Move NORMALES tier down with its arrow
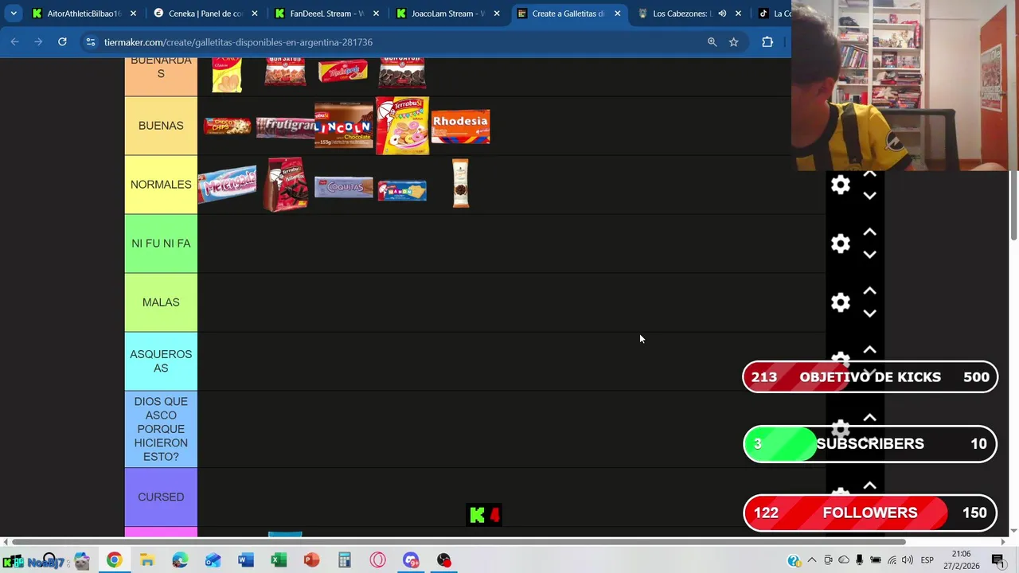This screenshot has height=573, width=1019. tap(870, 196)
